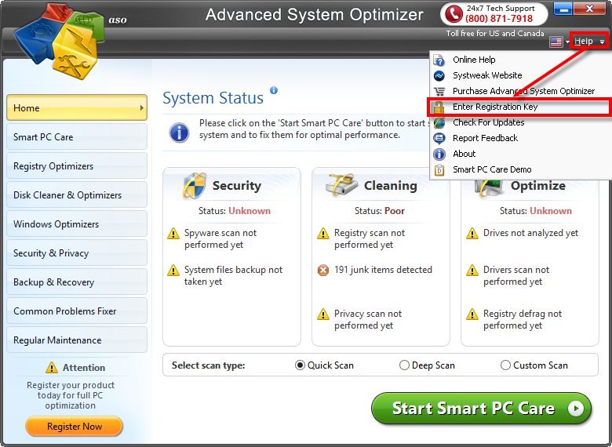Click warning icon beside Registry defrag
612x447 pixels.
pyautogui.click(x=472, y=314)
